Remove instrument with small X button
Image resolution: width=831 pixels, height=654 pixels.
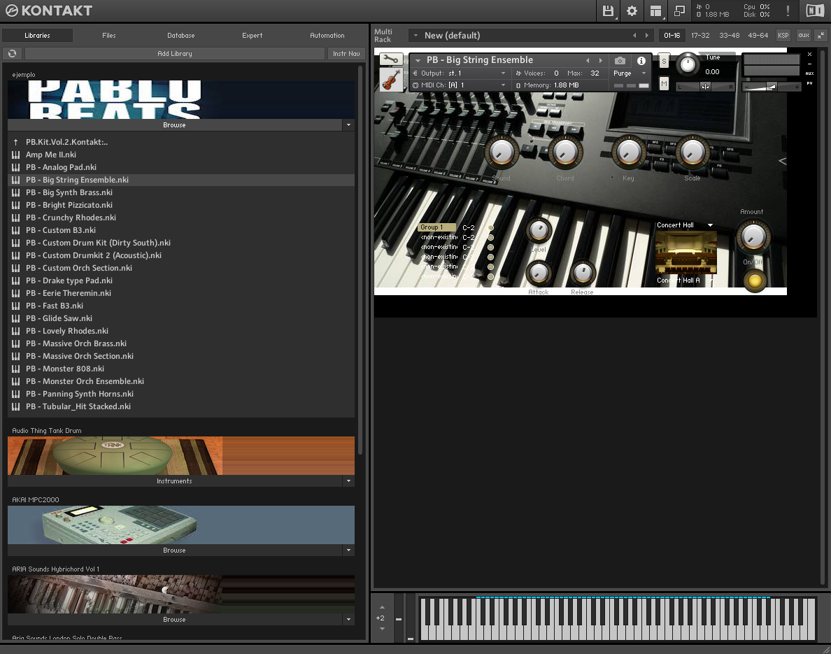(809, 54)
